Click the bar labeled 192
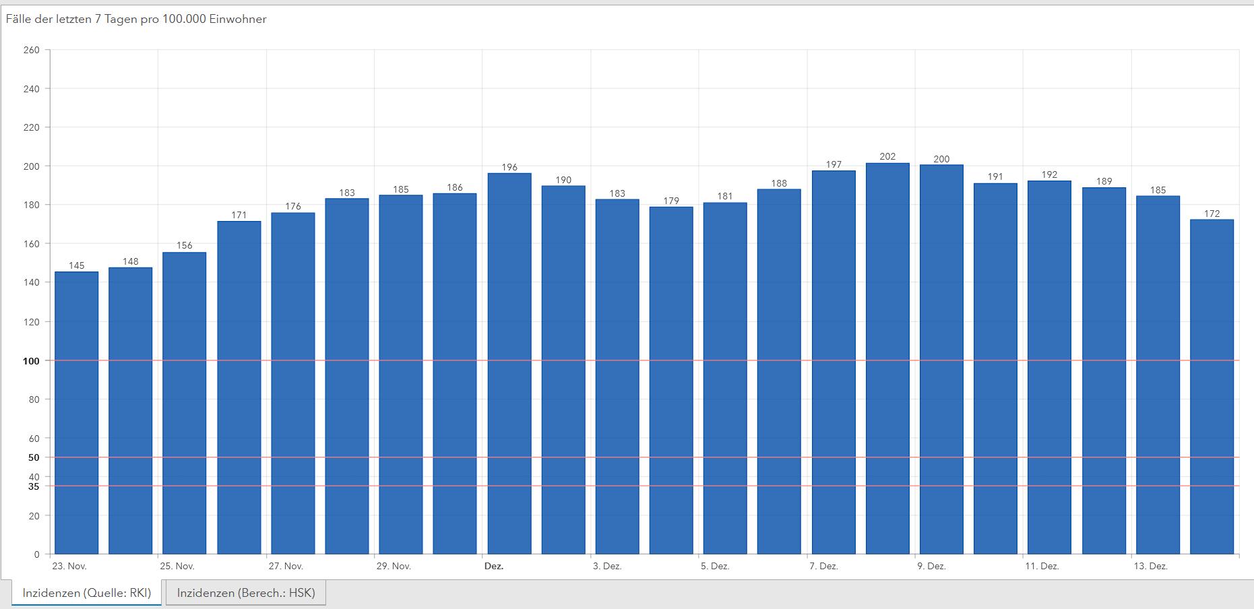 pyautogui.click(x=1049, y=367)
